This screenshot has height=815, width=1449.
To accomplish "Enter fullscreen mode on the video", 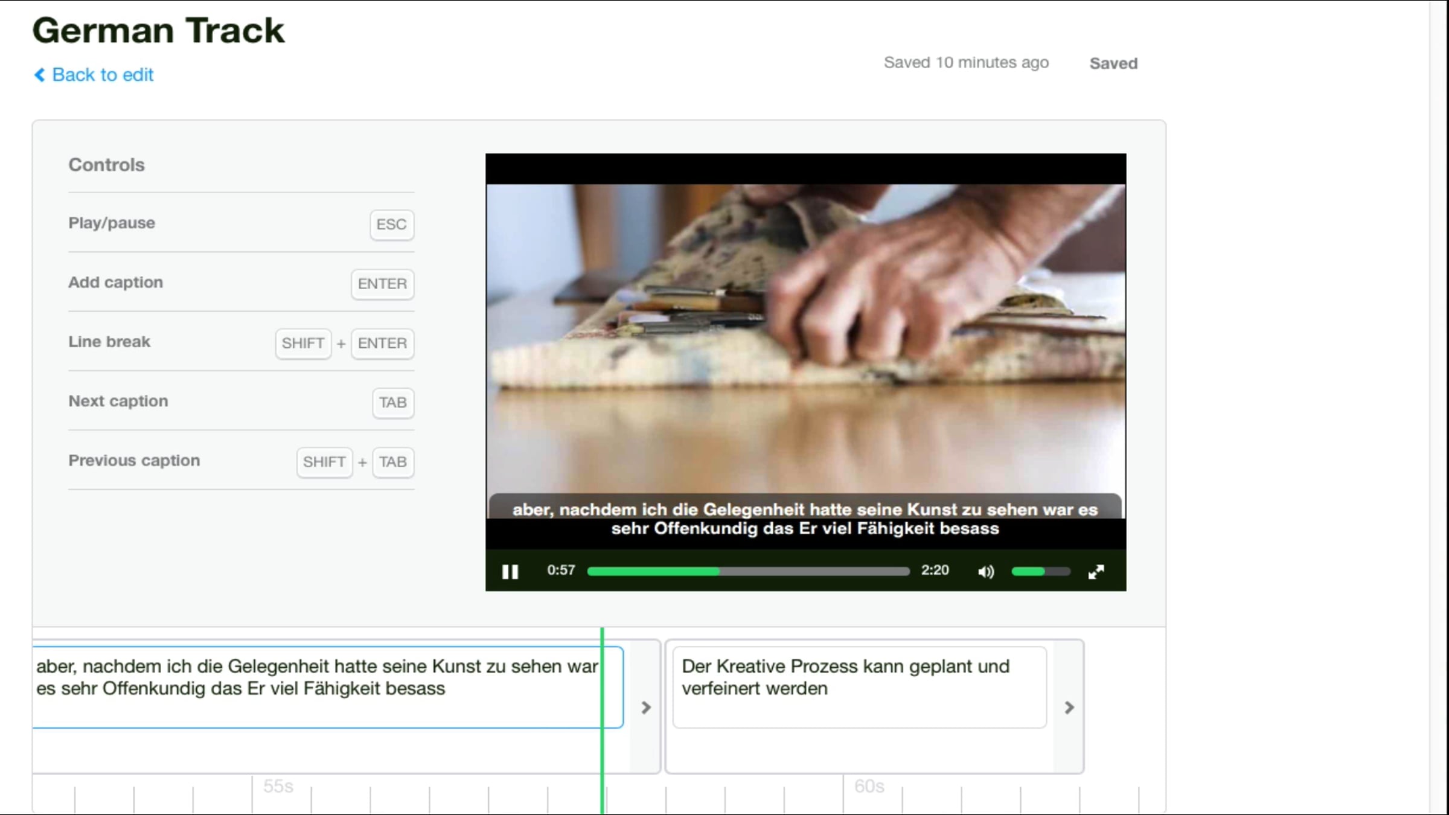I will pyautogui.click(x=1096, y=571).
